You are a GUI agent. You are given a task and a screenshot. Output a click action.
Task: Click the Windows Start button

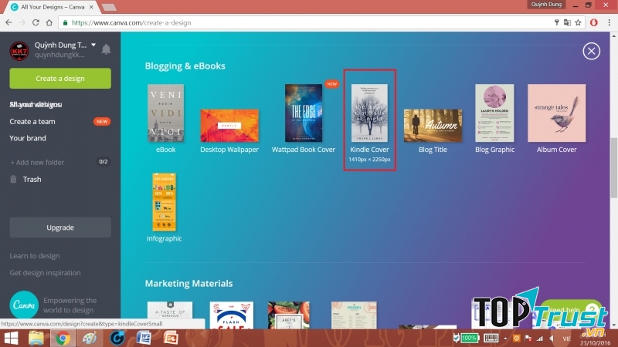click(x=12, y=338)
